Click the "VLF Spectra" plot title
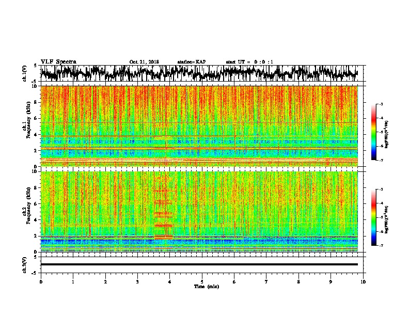Screen dimensions: 409x316 point(58,62)
